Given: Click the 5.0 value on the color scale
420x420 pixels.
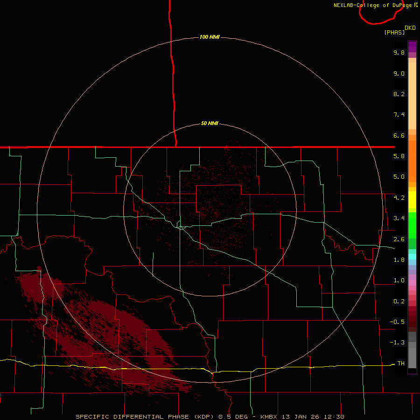Looking at the screenshot, I should tap(399, 177).
